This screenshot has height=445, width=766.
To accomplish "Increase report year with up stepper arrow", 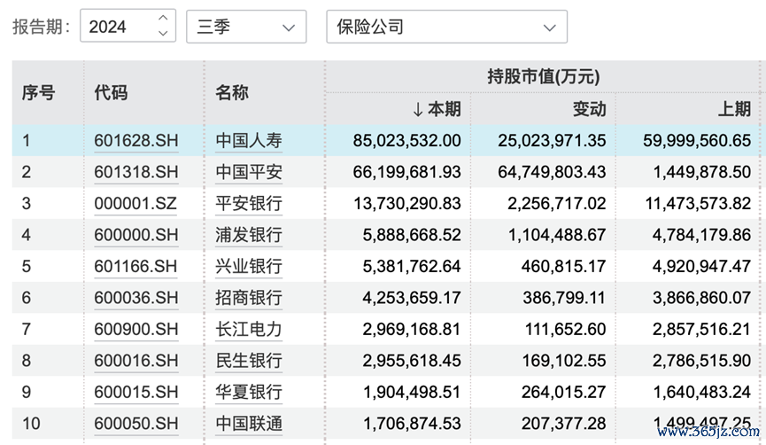I will [163, 18].
